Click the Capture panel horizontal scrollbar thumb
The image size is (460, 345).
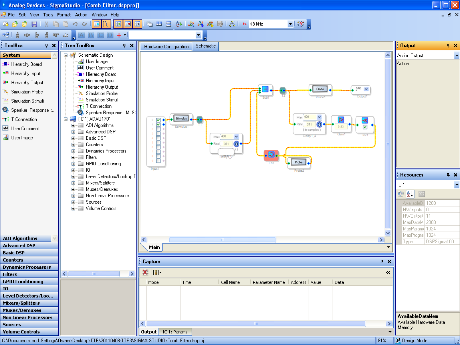coord(256,323)
